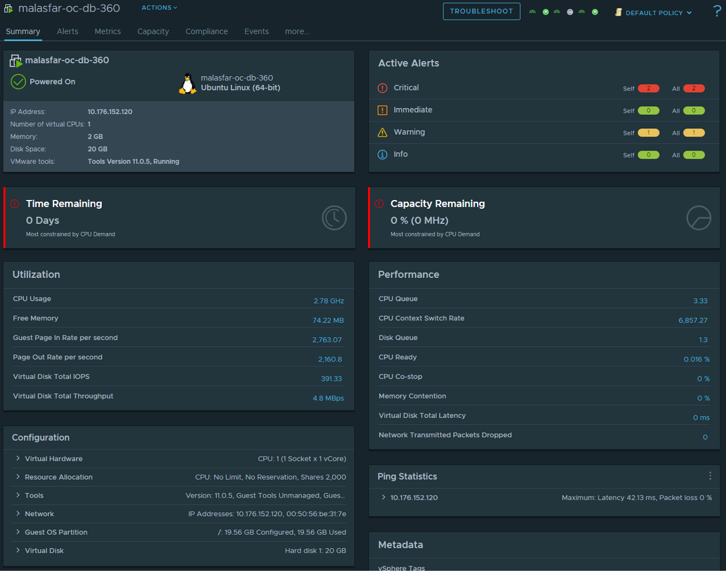Viewport: 726px width, 572px height.
Task: Click the TROUBLESHOOT button
Action: [x=481, y=11]
